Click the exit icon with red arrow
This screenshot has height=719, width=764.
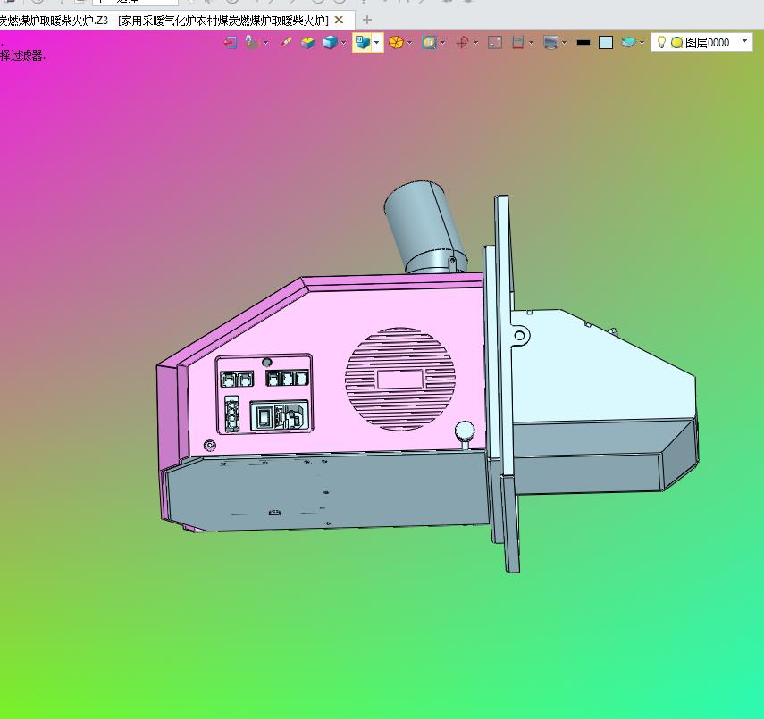coord(230,43)
